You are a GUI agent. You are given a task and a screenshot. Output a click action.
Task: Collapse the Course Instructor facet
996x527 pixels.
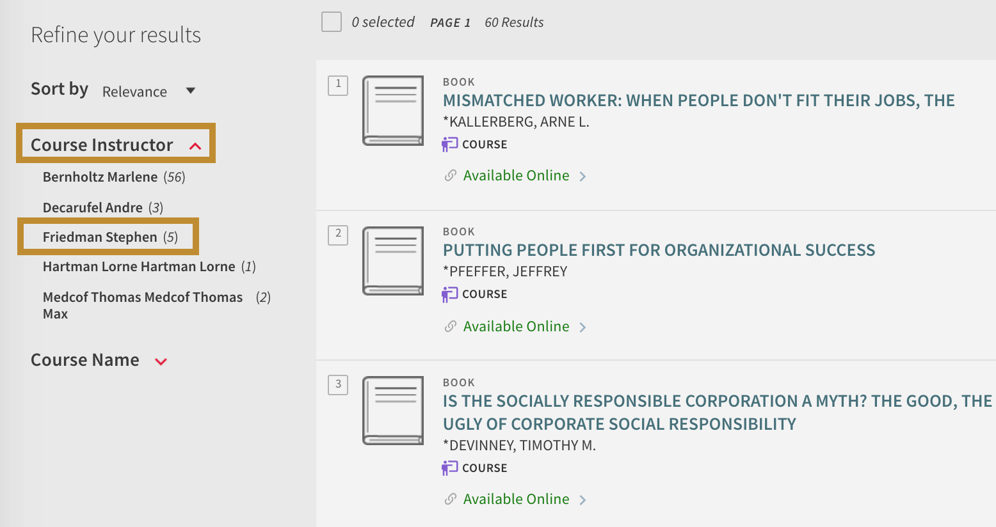(x=195, y=146)
